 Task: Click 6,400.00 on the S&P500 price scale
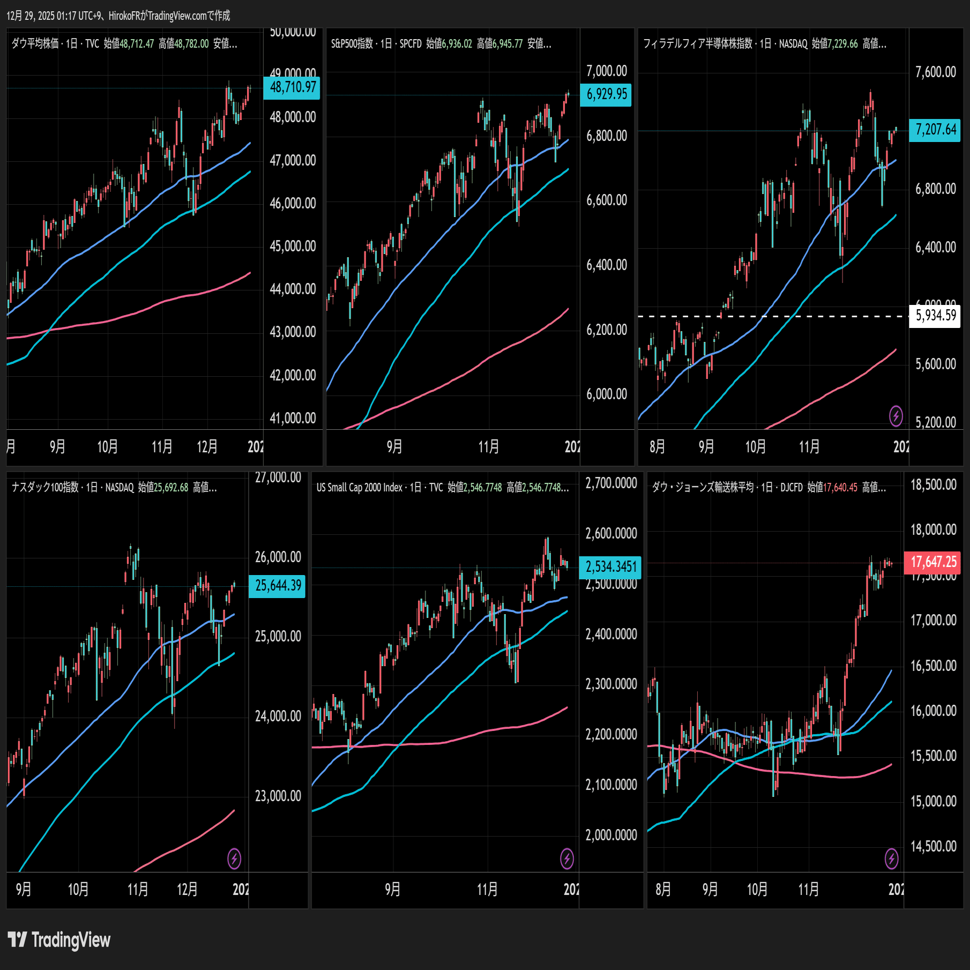click(607, 265)
